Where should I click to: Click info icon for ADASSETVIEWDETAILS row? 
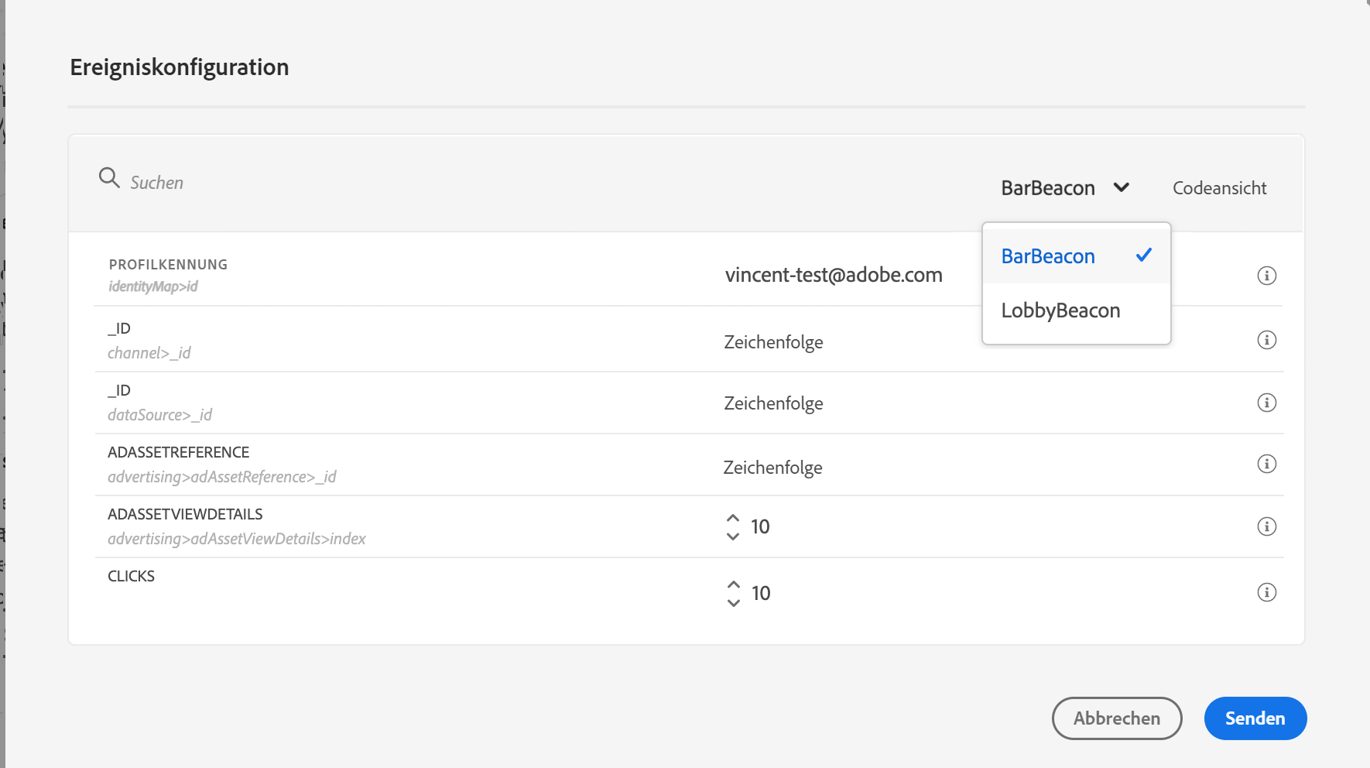click(x=1266, y=526)
